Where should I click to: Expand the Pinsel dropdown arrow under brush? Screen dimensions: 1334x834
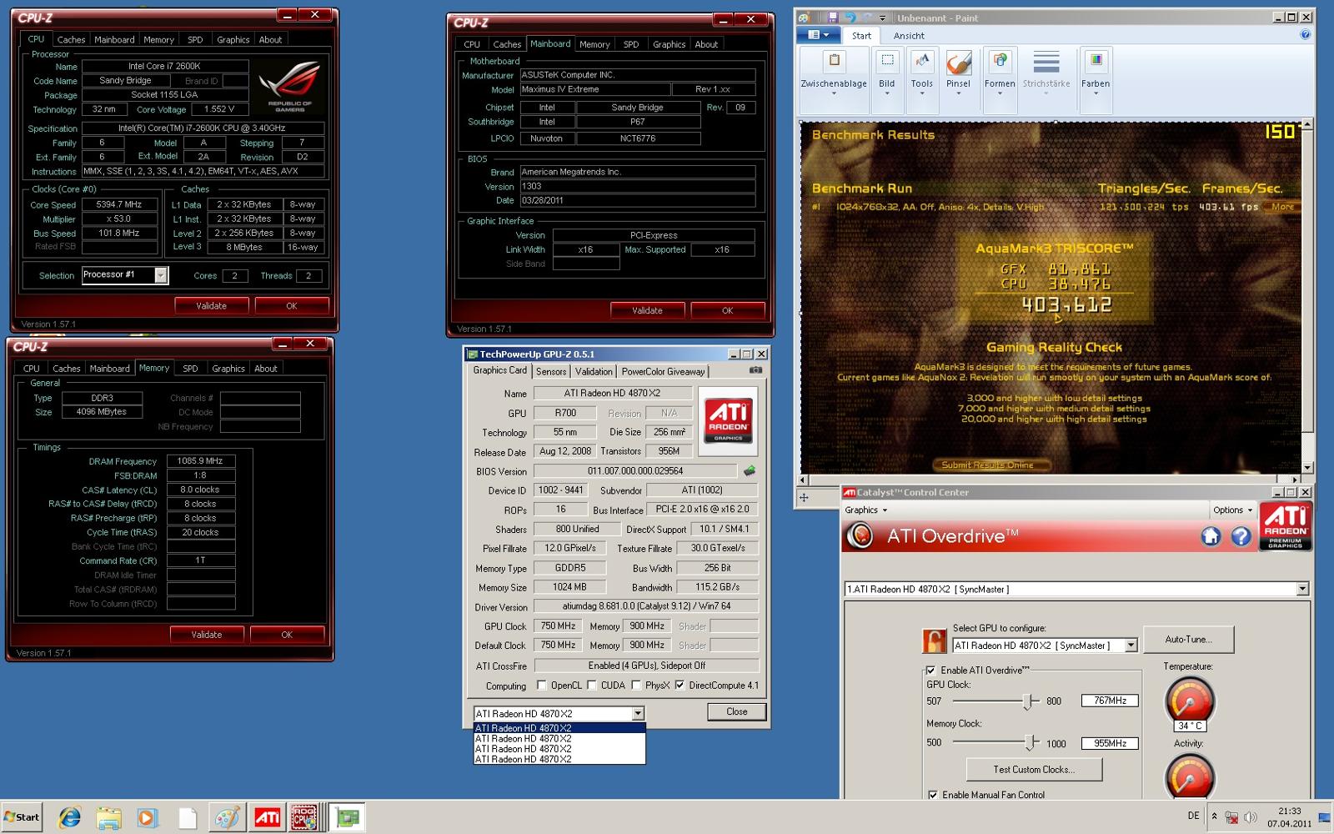(958, 93)
